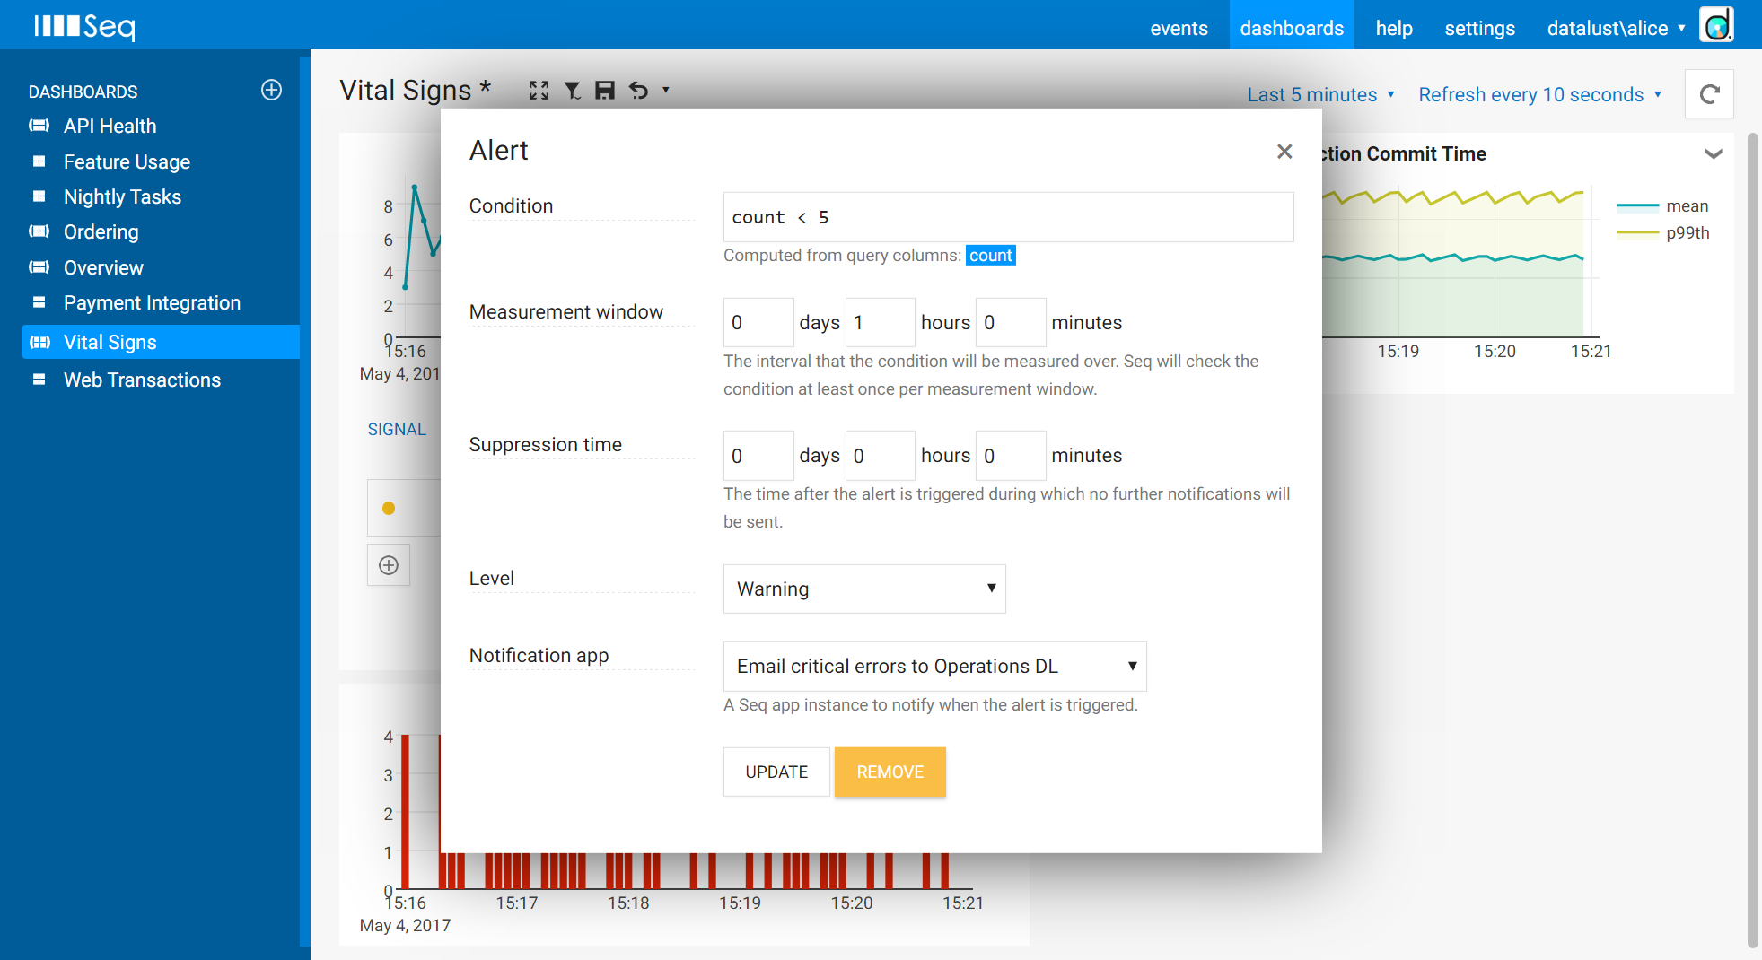Screen dimensions: 1762x960
Task: Click the yellow alert status dot
Action: (389, 509)
